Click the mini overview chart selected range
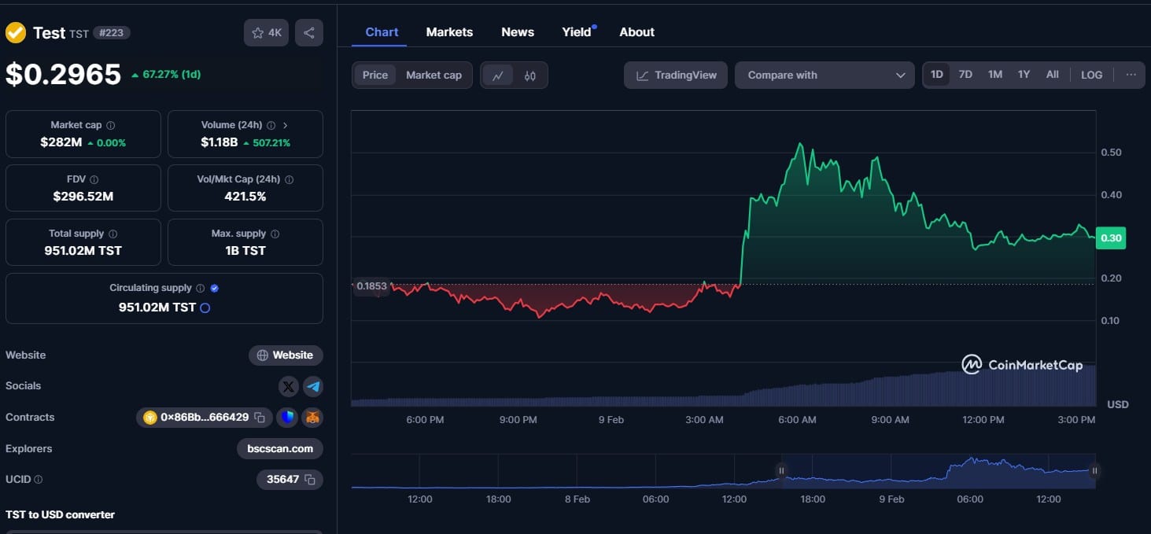The image size is (1151, 534). click(x=938, y=471)
